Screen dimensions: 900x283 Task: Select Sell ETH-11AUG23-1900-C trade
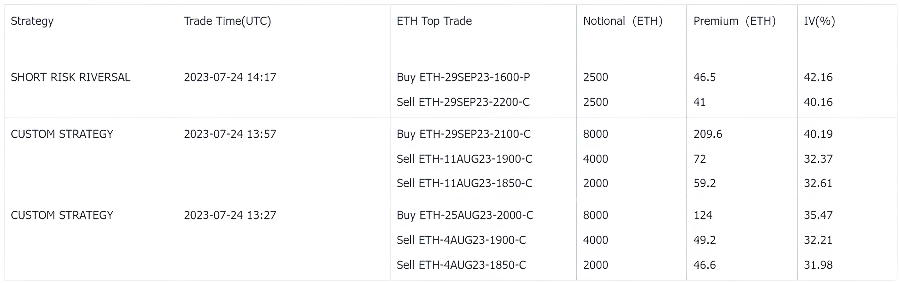click(x=464, y=159)
